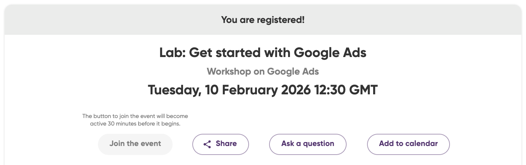526x165 pixels.
Task: Click the "Lab: Get started with Google Ads" heading
Action: [263, 53]
